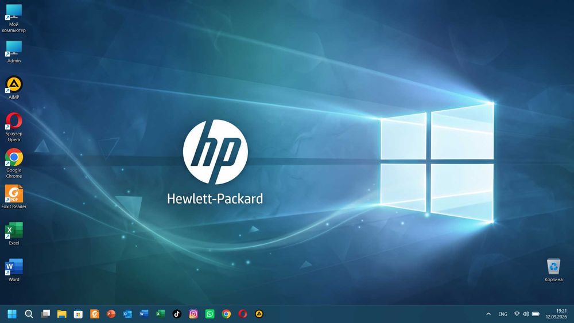Open the Windows Start menu
The width and height of the screenshot is (574, 323).
[x=12, y=314]
